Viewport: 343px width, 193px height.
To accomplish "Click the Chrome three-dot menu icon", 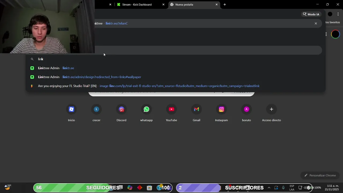I will point(338,14).
